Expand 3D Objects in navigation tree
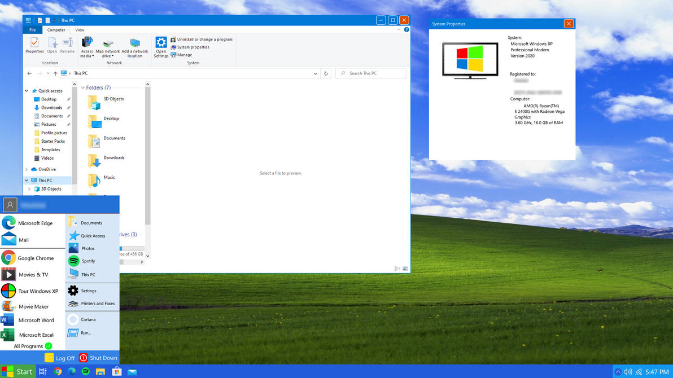The image size is (673, 378). 29,189
